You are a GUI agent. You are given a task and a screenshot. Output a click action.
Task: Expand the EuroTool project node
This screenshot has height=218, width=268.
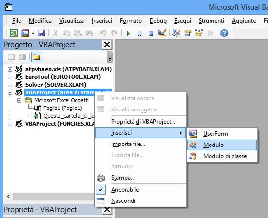(x=10, y=77)
